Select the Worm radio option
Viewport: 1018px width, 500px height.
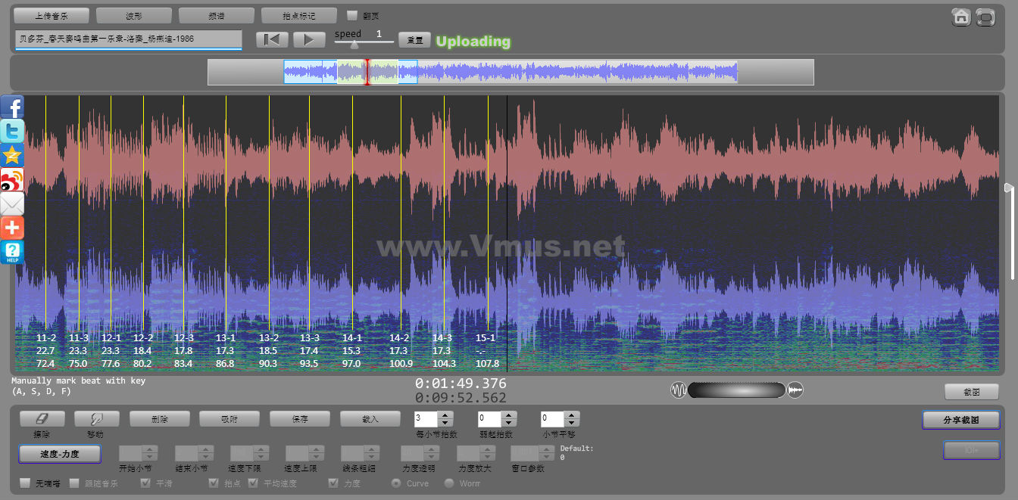pyautogui.click(x=449, y=483)
